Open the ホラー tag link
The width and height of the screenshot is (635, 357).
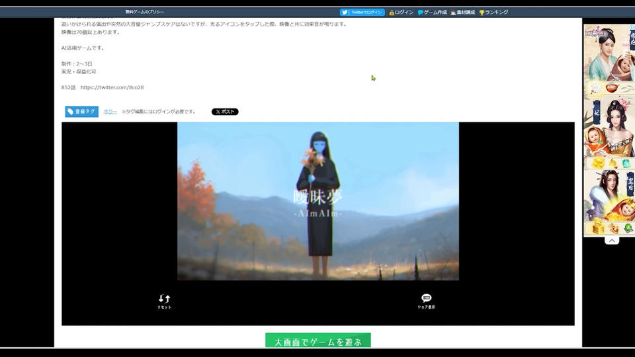click(x=110, y=112)
